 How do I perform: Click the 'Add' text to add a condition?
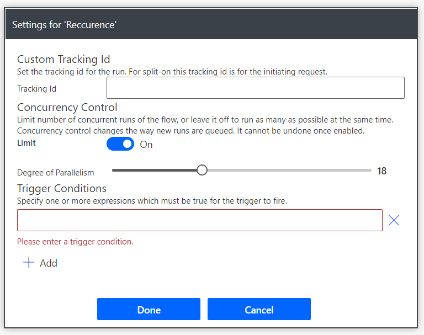click(49, 263)
